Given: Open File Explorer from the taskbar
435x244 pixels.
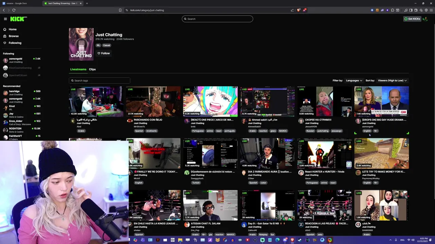Looking at the screenshot, I should (180, 240).
